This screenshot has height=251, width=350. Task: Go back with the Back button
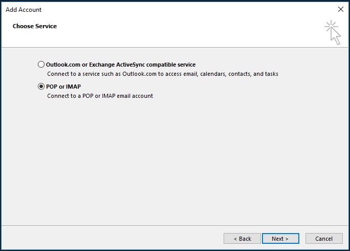[x=242, y=239]
